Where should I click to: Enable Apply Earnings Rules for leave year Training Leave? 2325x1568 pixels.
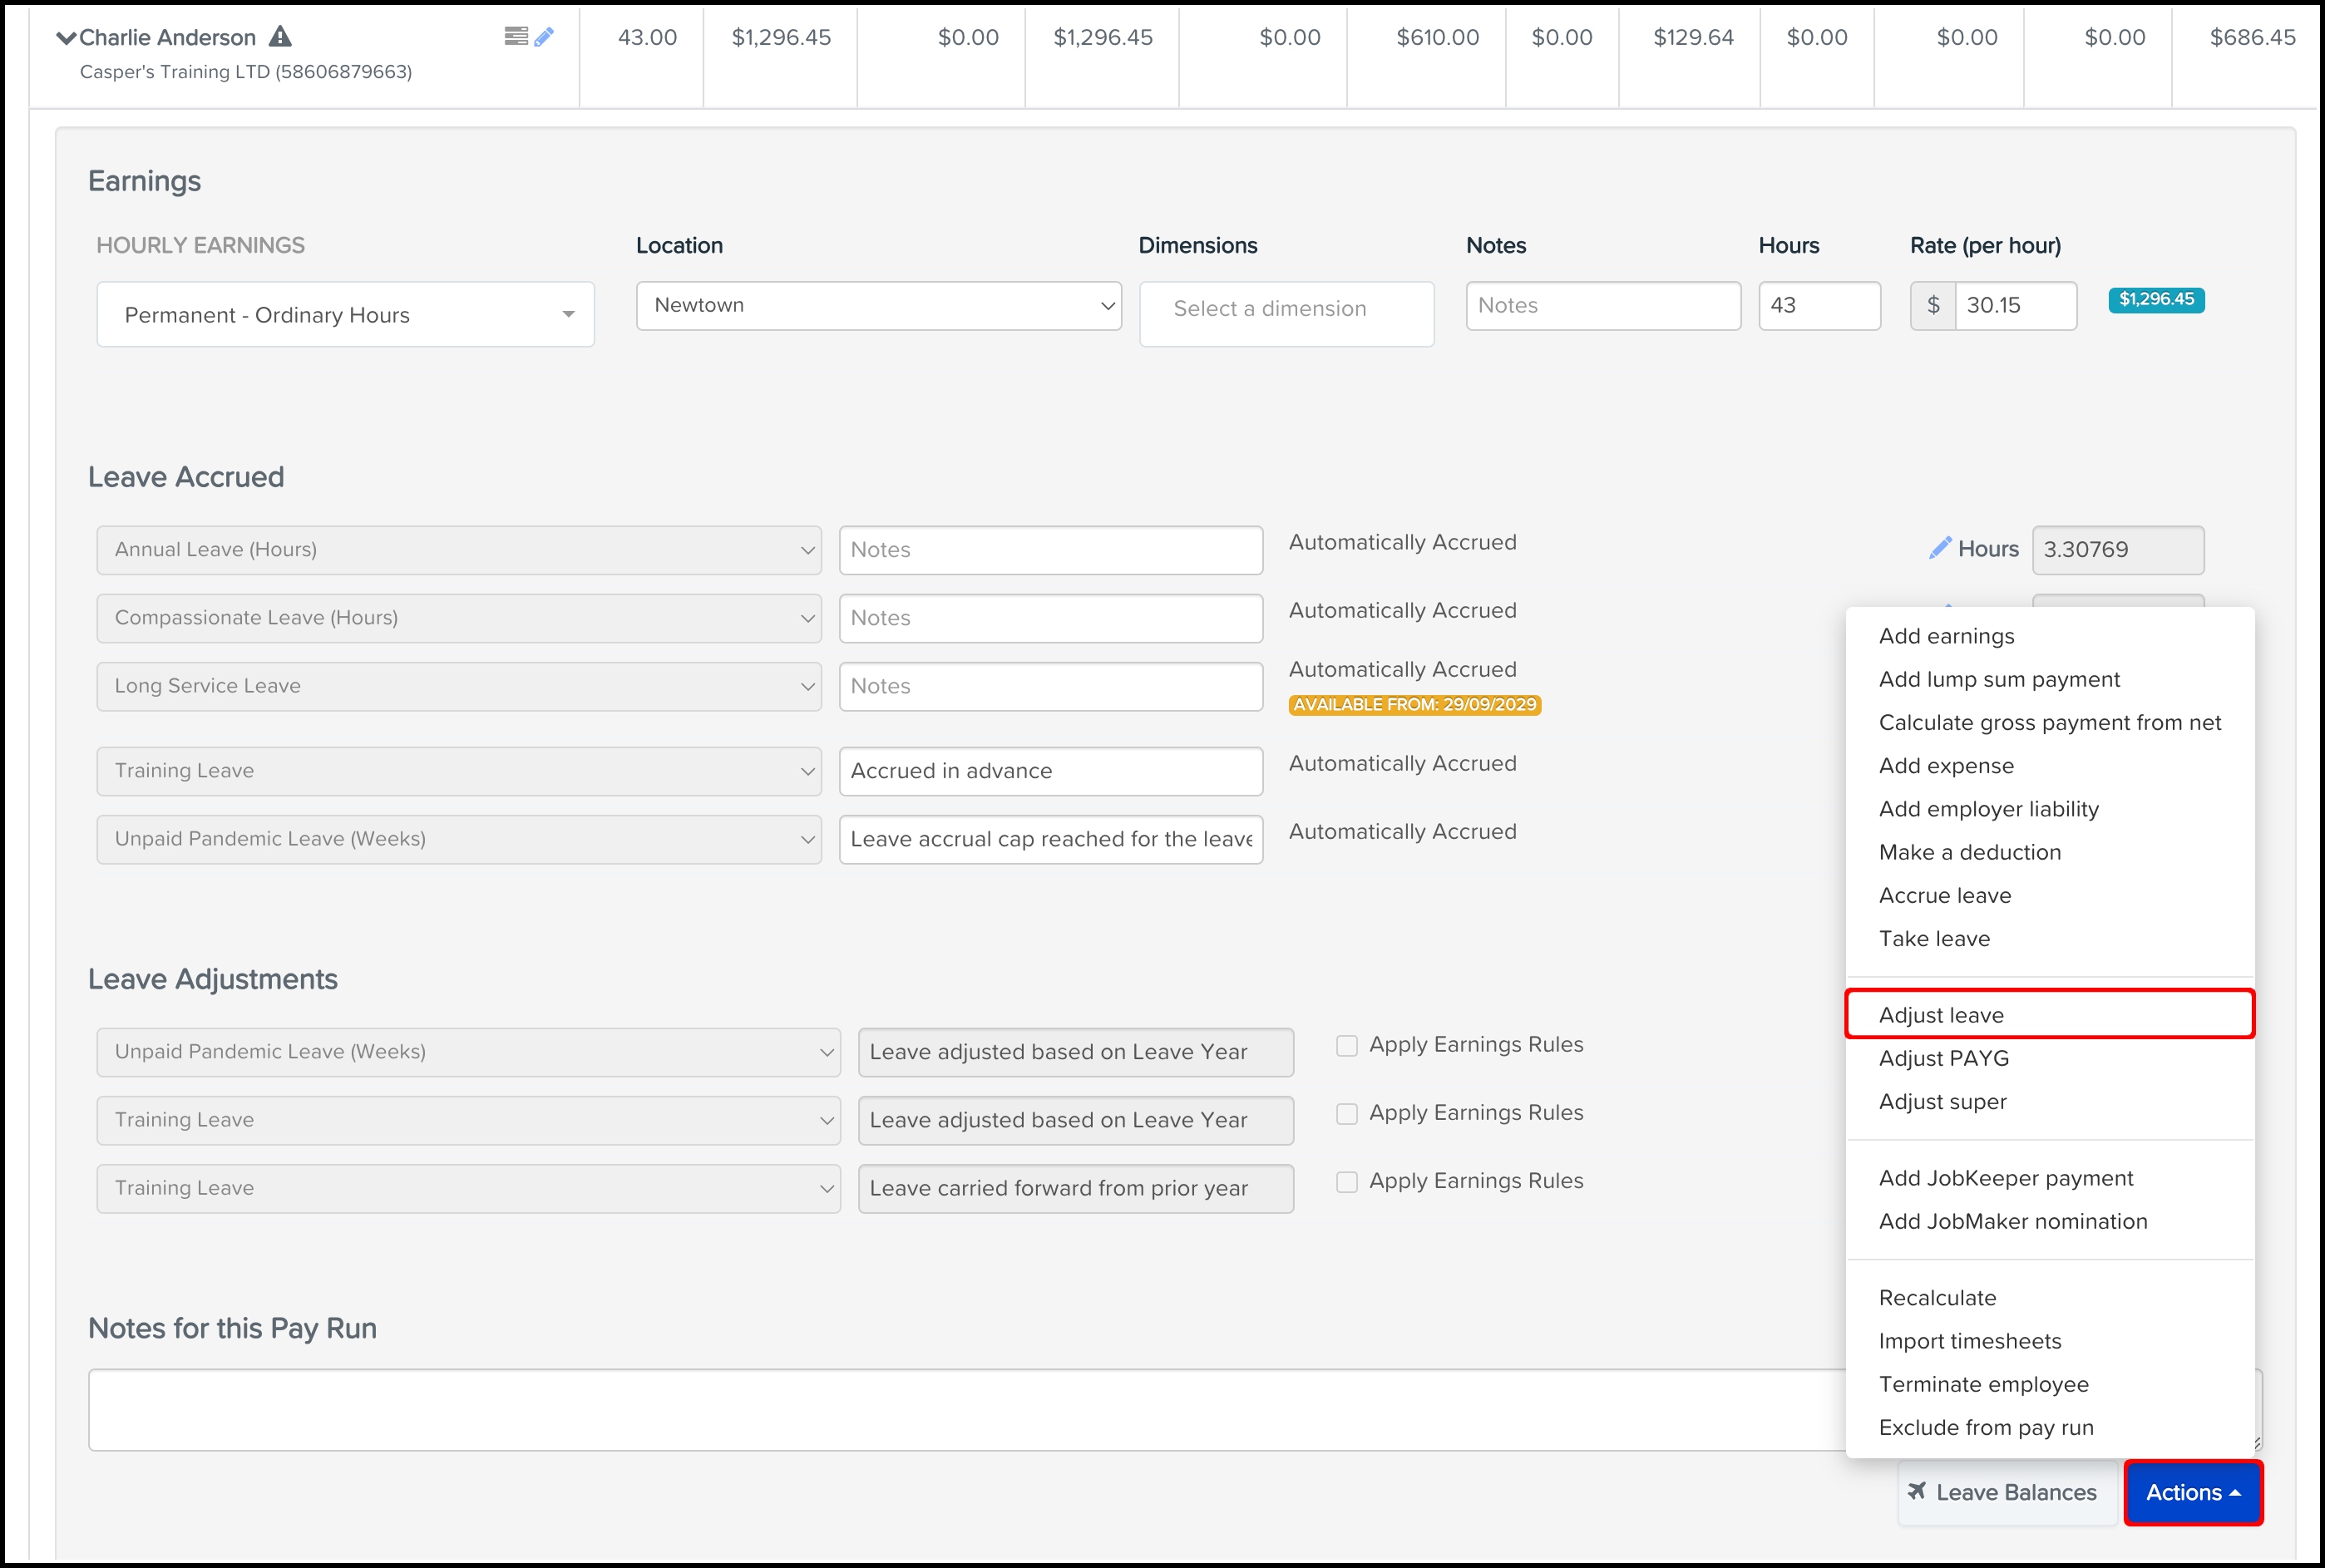[1347, 1113]
